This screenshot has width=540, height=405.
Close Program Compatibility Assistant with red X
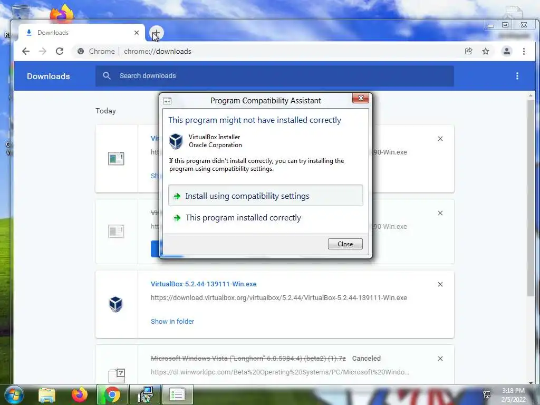tap(361, 98)
